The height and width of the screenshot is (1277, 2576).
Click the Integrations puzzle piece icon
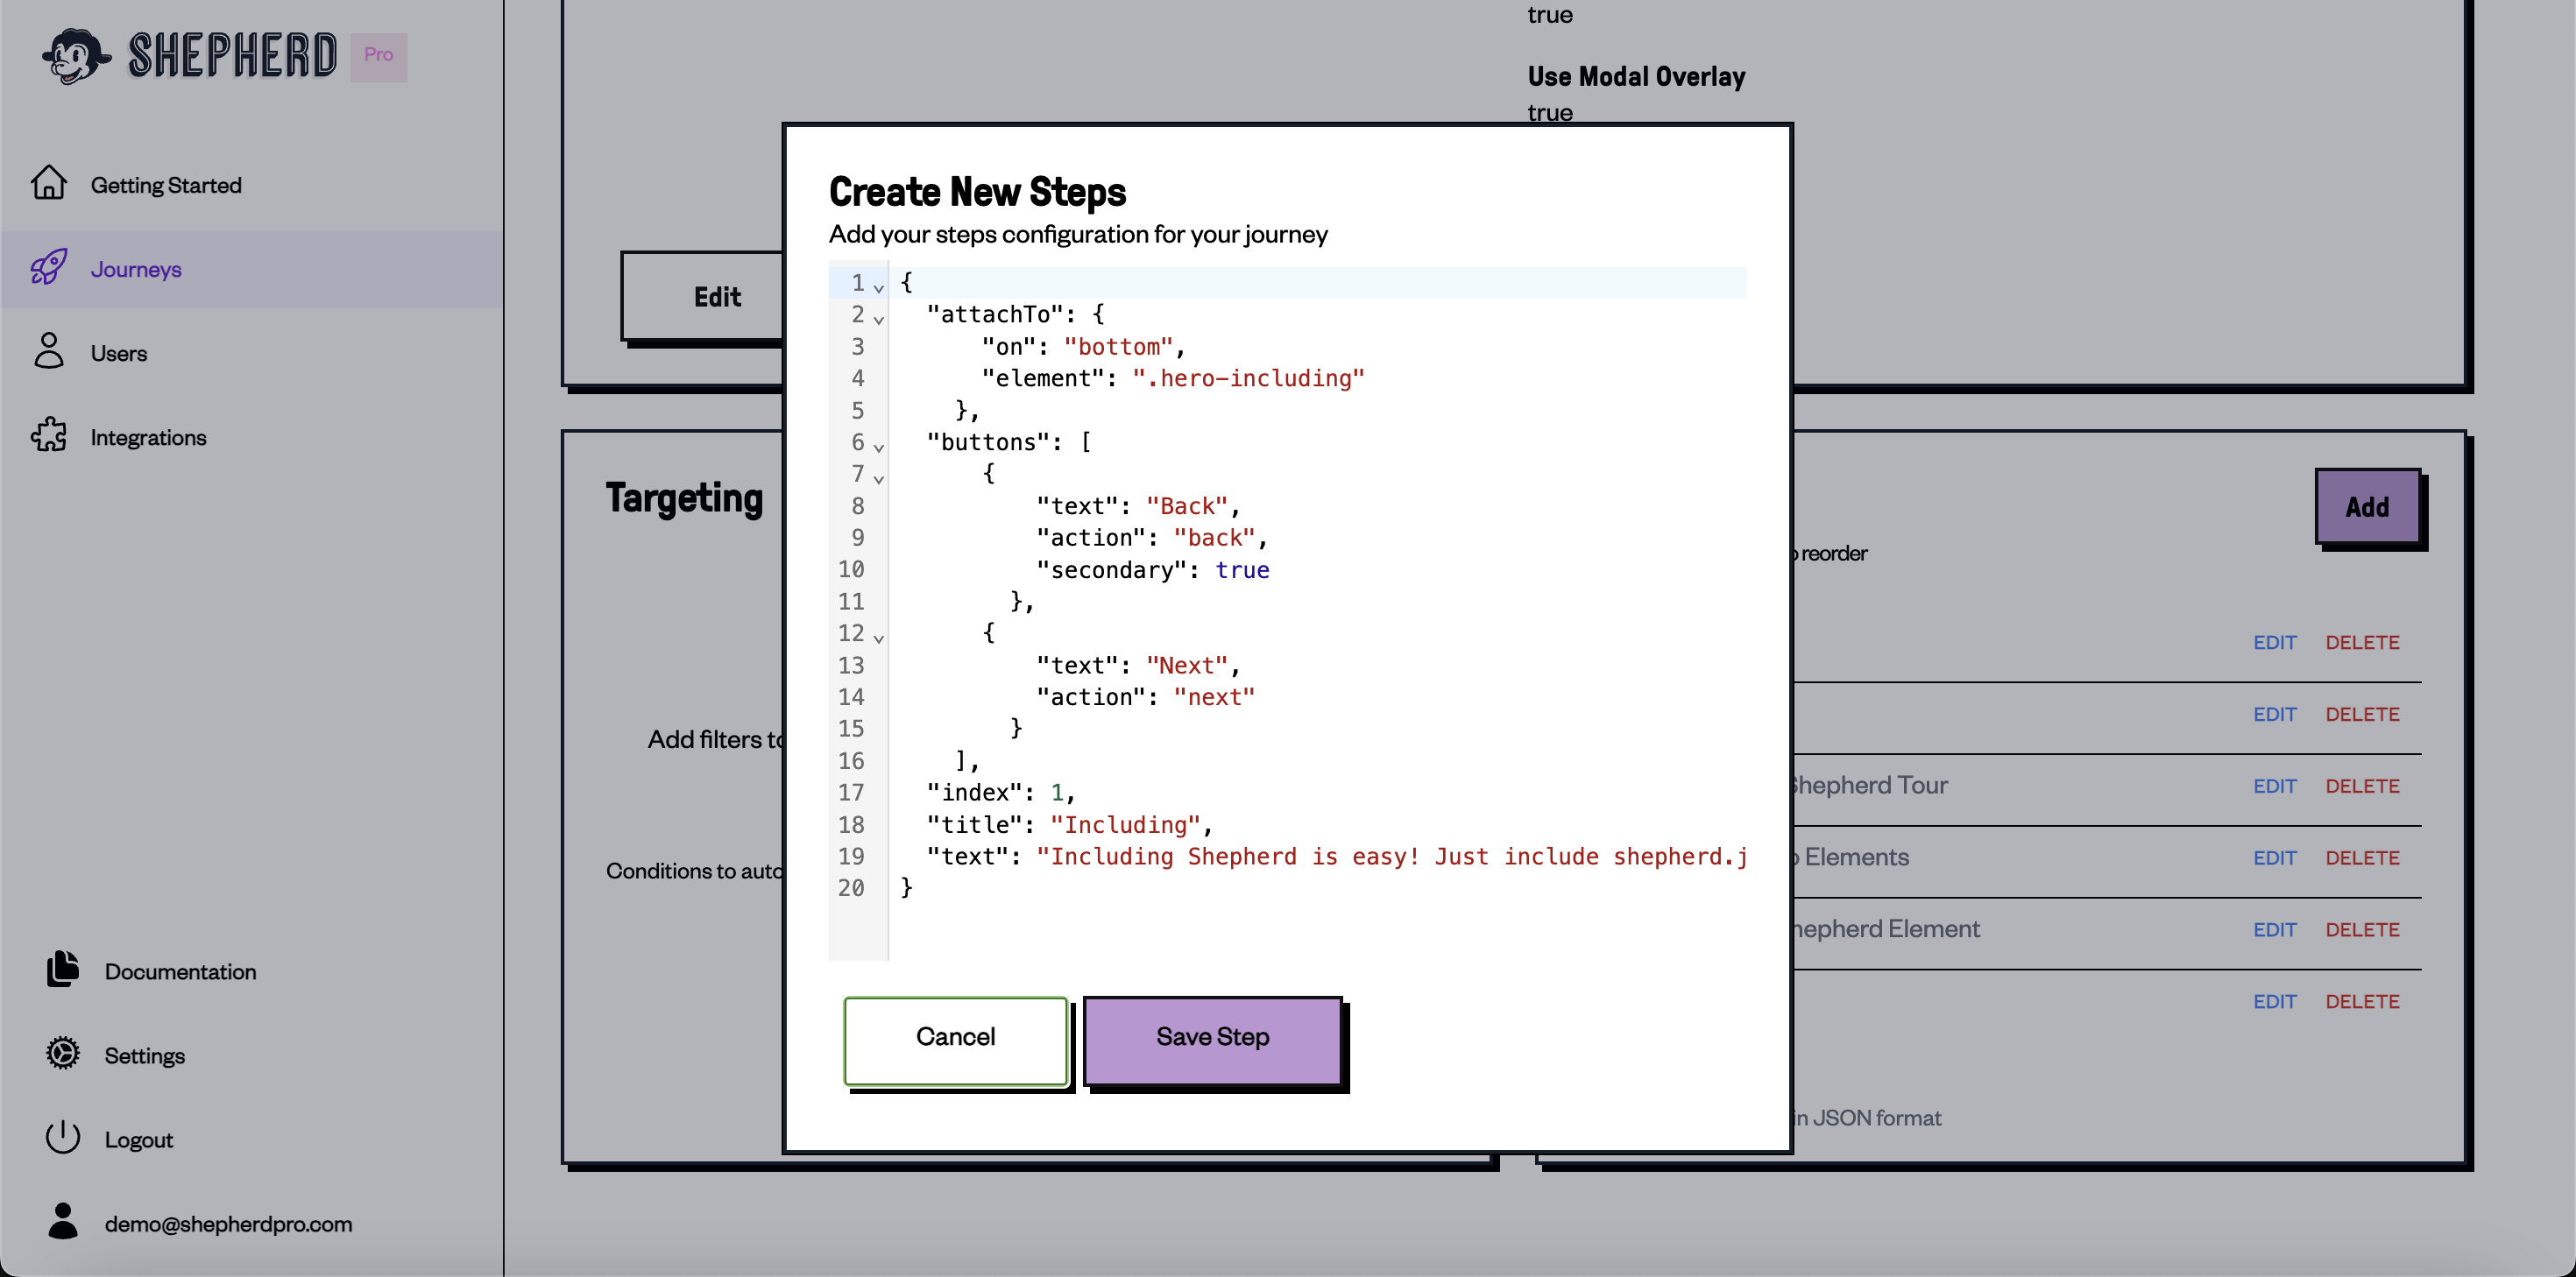pyautogui.click(x=48, y=435)
